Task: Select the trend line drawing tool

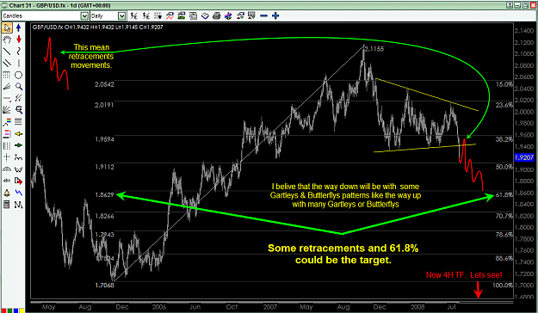Action: pos(7,51)
